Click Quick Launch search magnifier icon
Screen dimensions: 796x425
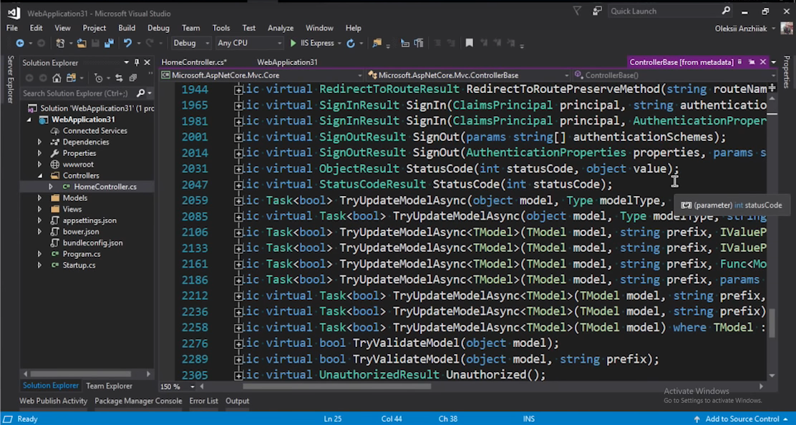click(726, 11)
